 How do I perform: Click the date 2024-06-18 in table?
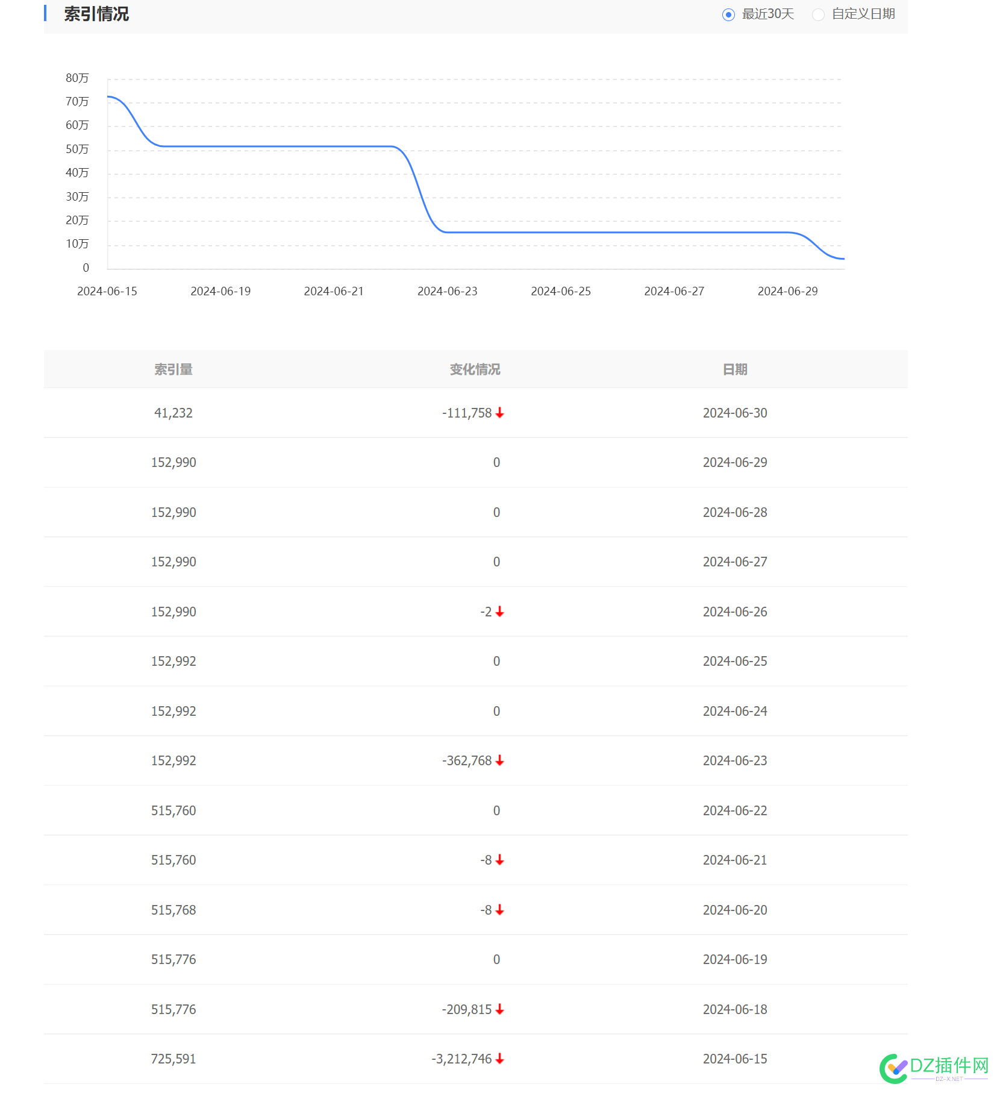(735, 1009)
